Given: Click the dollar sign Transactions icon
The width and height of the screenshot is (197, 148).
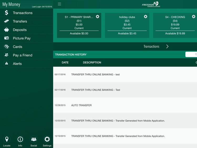Looking at the screenshot, I should [6, 13].
